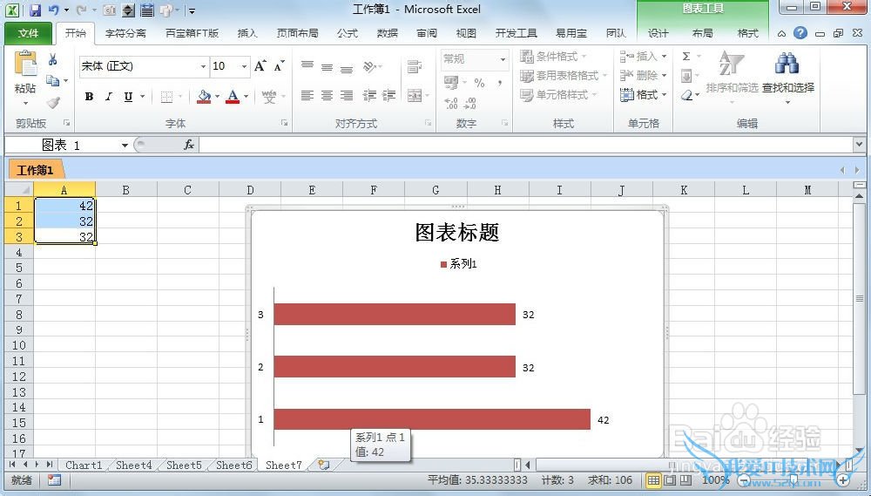Click the 插入 insert cells button
The image size is (871, 496).
tap(644, 56)
